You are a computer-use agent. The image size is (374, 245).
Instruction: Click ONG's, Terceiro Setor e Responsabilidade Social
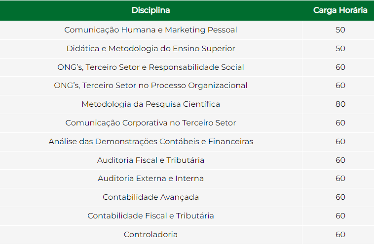[151, 67]
